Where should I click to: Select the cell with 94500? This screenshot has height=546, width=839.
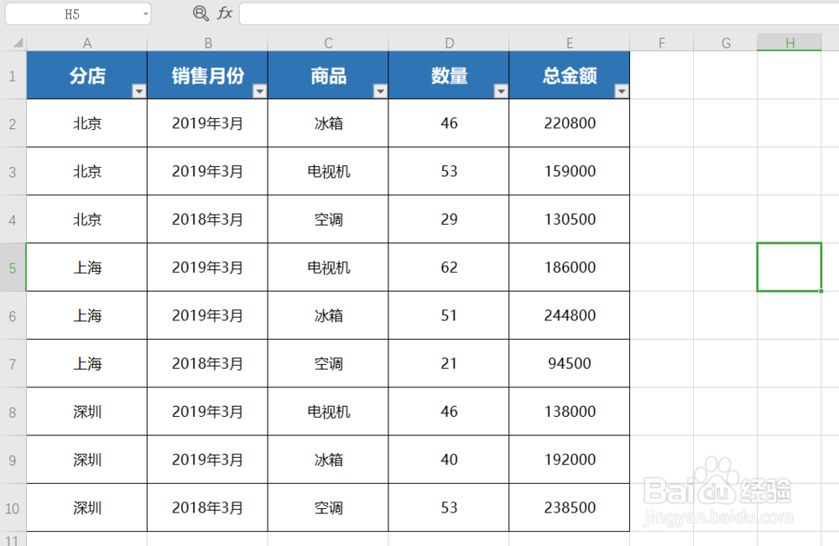570,364
